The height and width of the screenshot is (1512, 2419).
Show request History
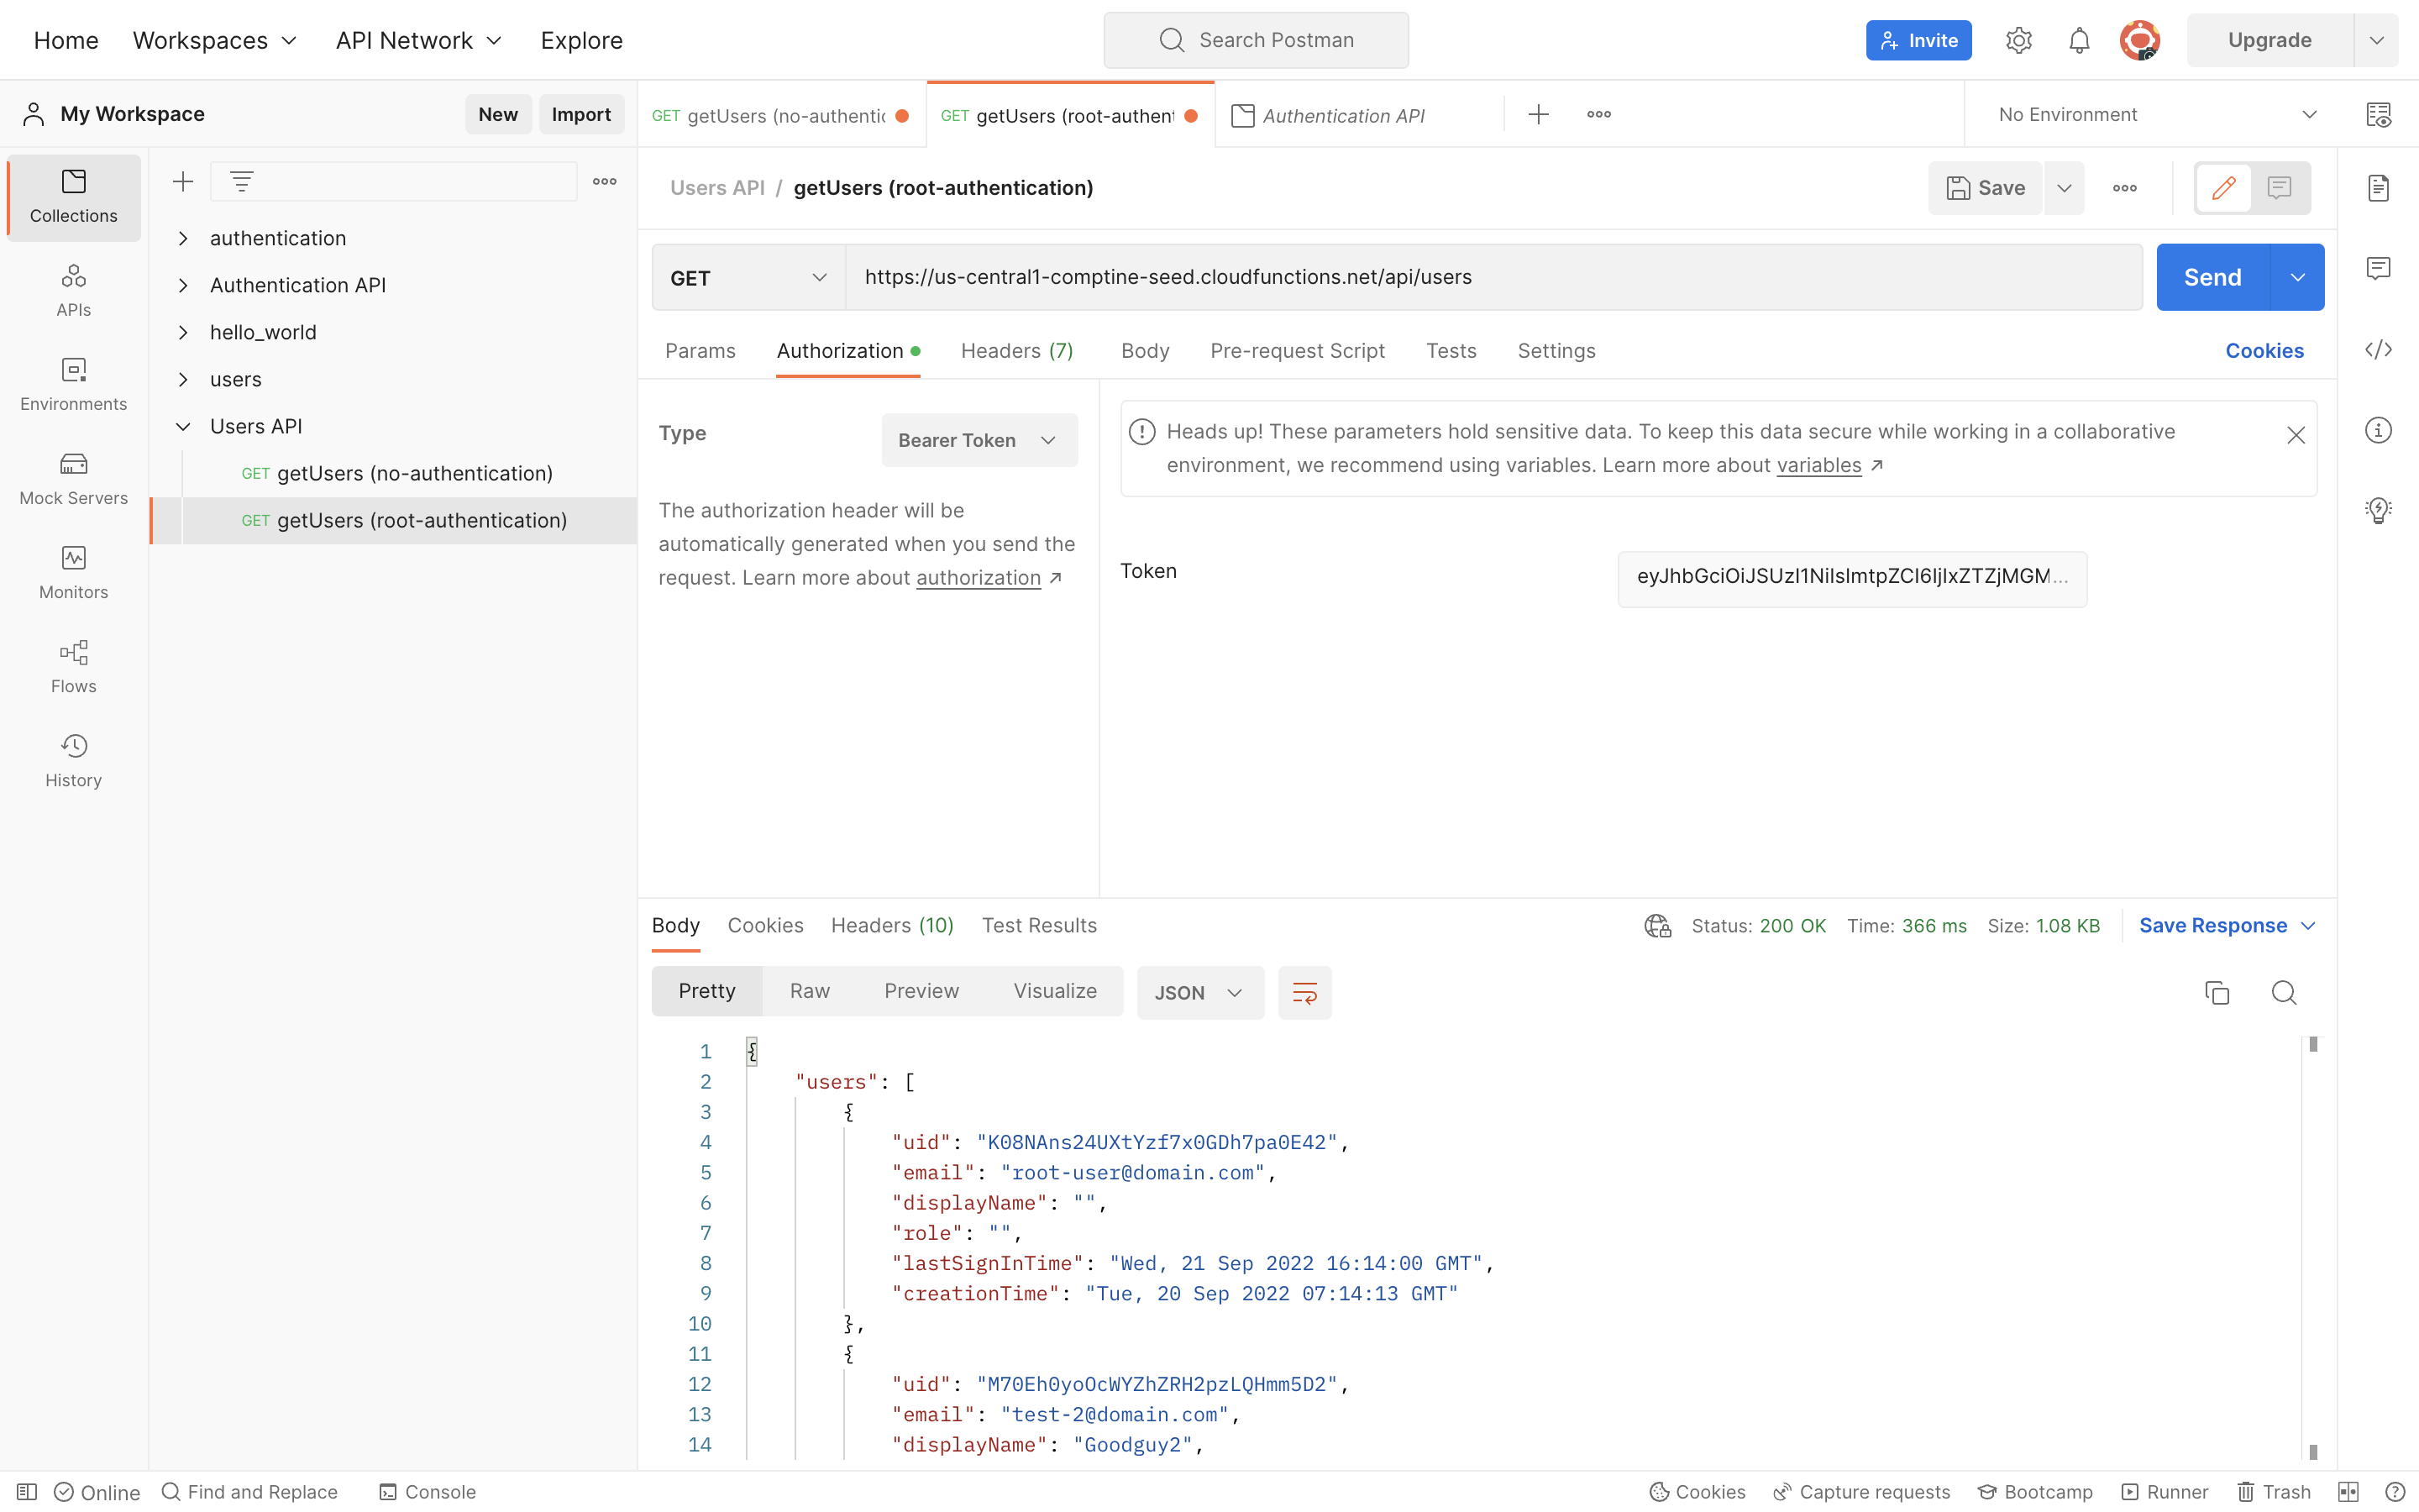click(72, 760)
